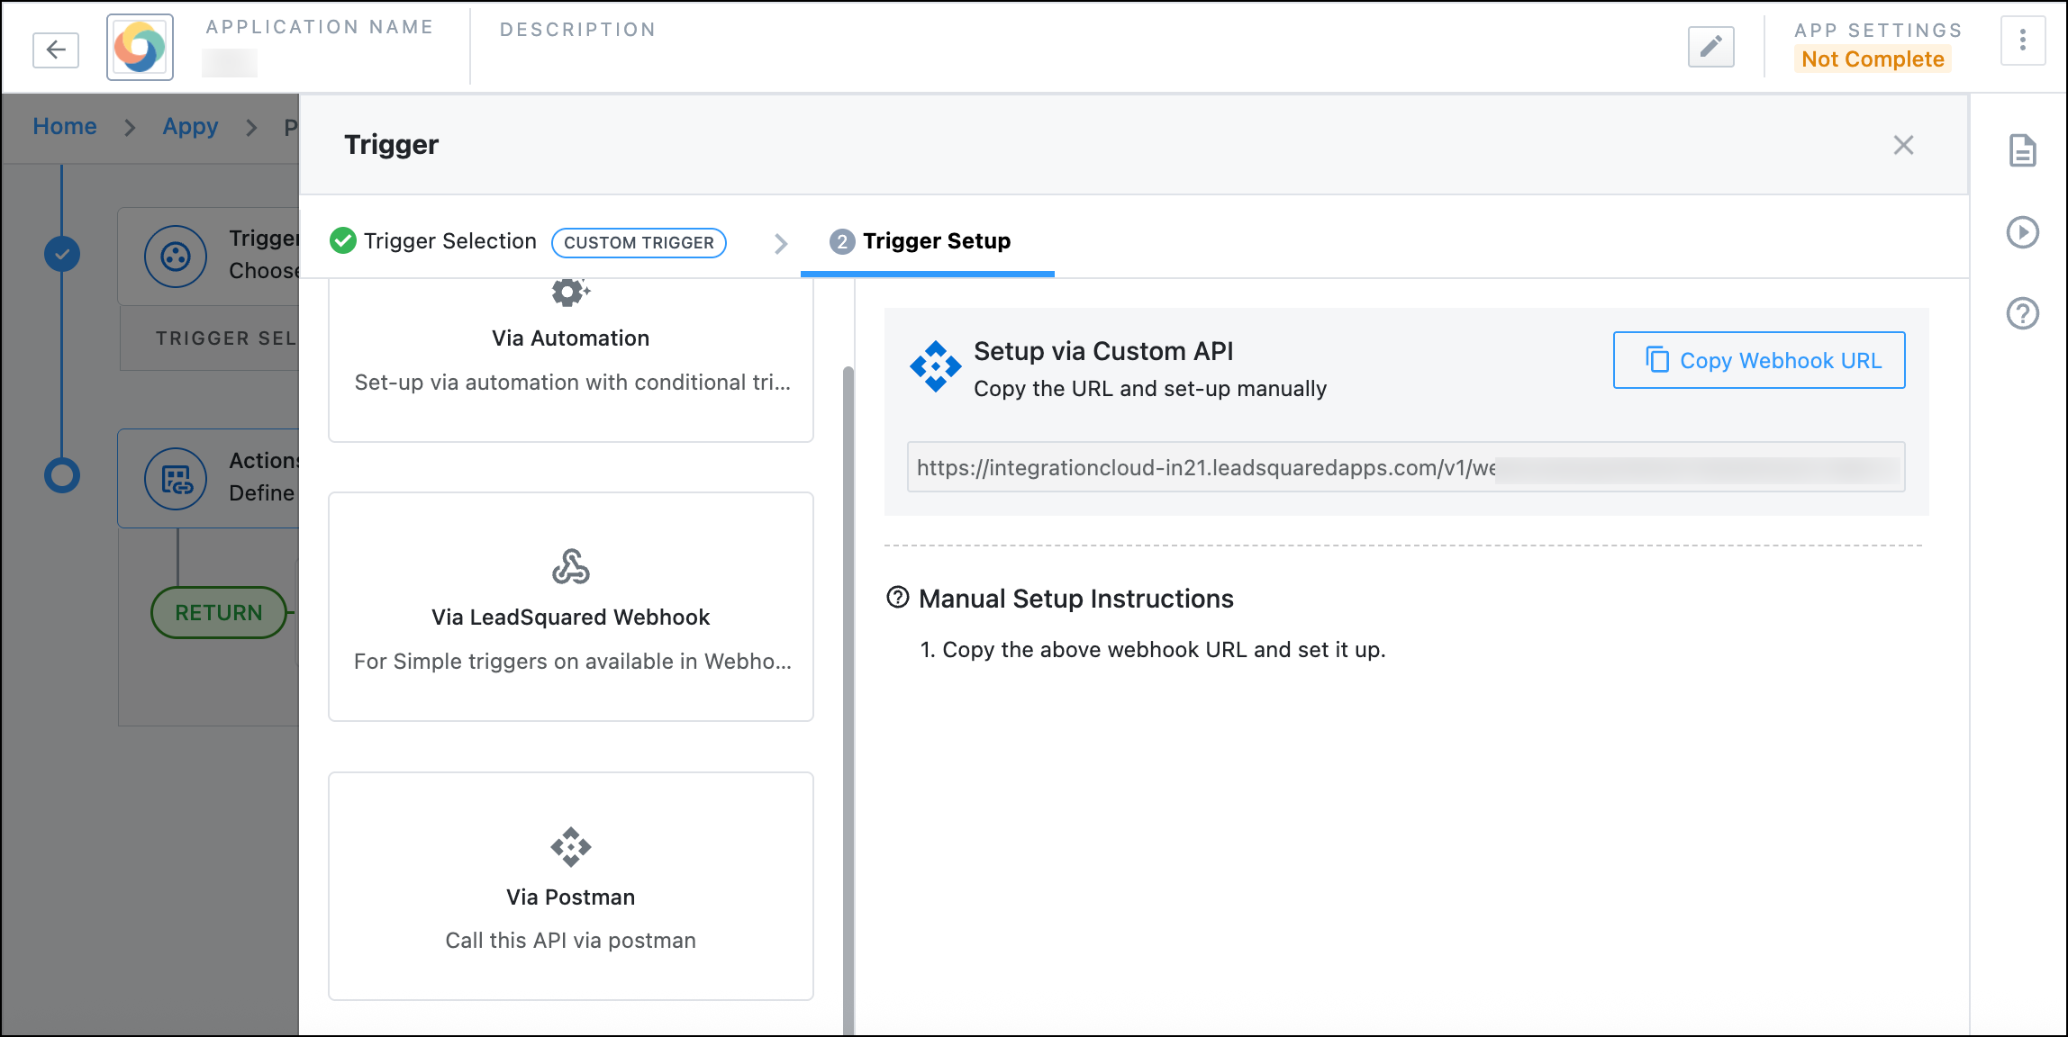2068x1037 pixels.
Task: Click the play icon in the right sidebar
Action: (x=2022, y=232)
